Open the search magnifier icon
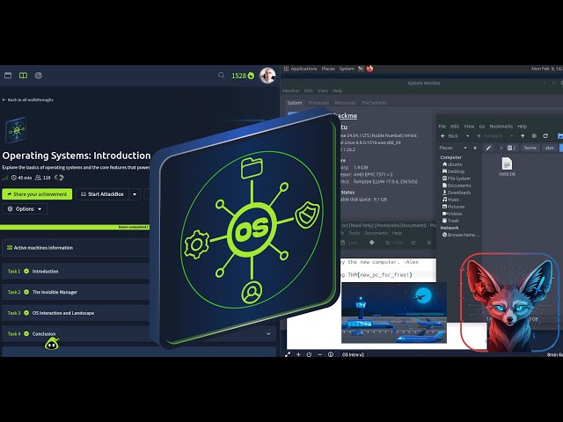 tap(221, 75)
